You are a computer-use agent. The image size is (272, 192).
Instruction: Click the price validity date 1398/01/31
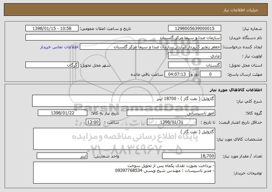172,122
